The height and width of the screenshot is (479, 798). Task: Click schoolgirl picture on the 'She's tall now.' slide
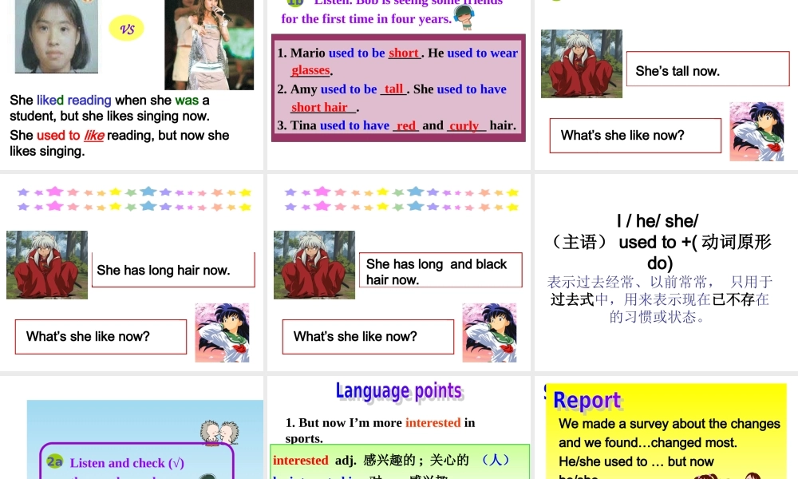[757, 132]
